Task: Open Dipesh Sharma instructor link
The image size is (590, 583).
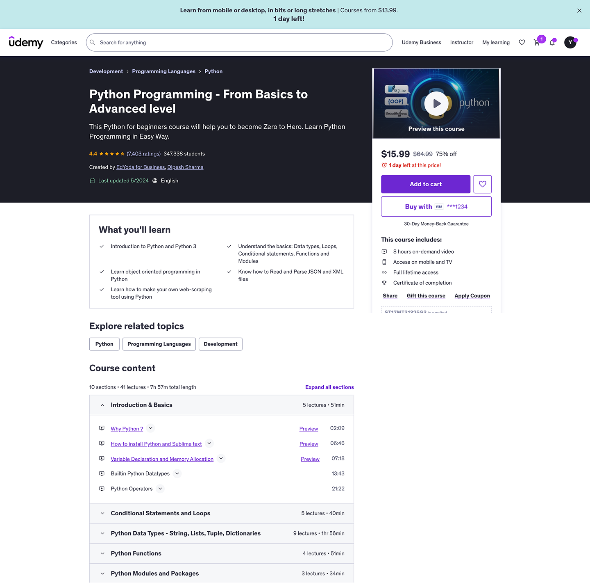Action: point(185,167)
